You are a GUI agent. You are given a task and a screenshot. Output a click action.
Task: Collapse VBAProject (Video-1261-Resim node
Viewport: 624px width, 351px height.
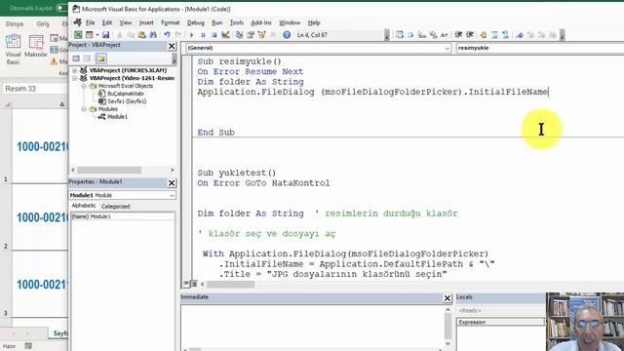74,78
